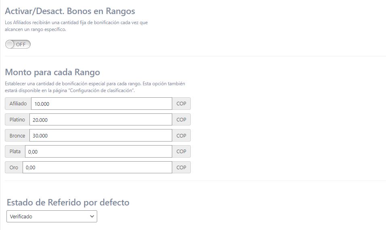Click the COP suffix beside Plata
386x230 pixels.
(181, 152)
